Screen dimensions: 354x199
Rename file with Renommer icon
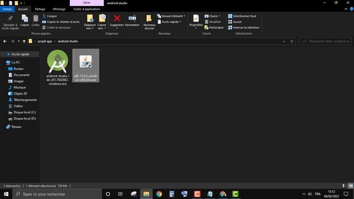[132, 21]
